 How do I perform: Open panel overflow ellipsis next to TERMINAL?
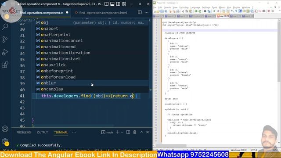[74, 132]
